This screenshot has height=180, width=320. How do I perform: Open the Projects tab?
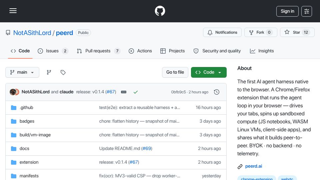pyautogui.click(x=172, y=51)
